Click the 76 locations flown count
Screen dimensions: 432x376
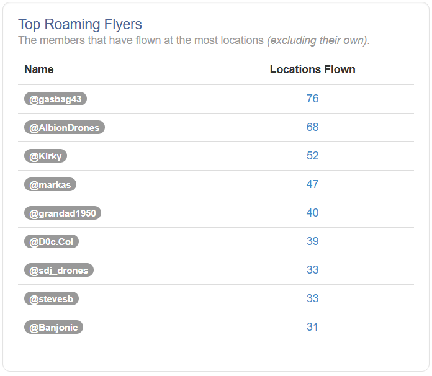pyautogui.click(x=312, y=99)
